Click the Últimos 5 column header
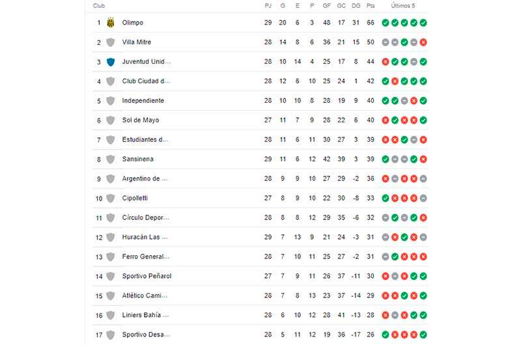Viewport: 521px width, 345px height. 402,6
